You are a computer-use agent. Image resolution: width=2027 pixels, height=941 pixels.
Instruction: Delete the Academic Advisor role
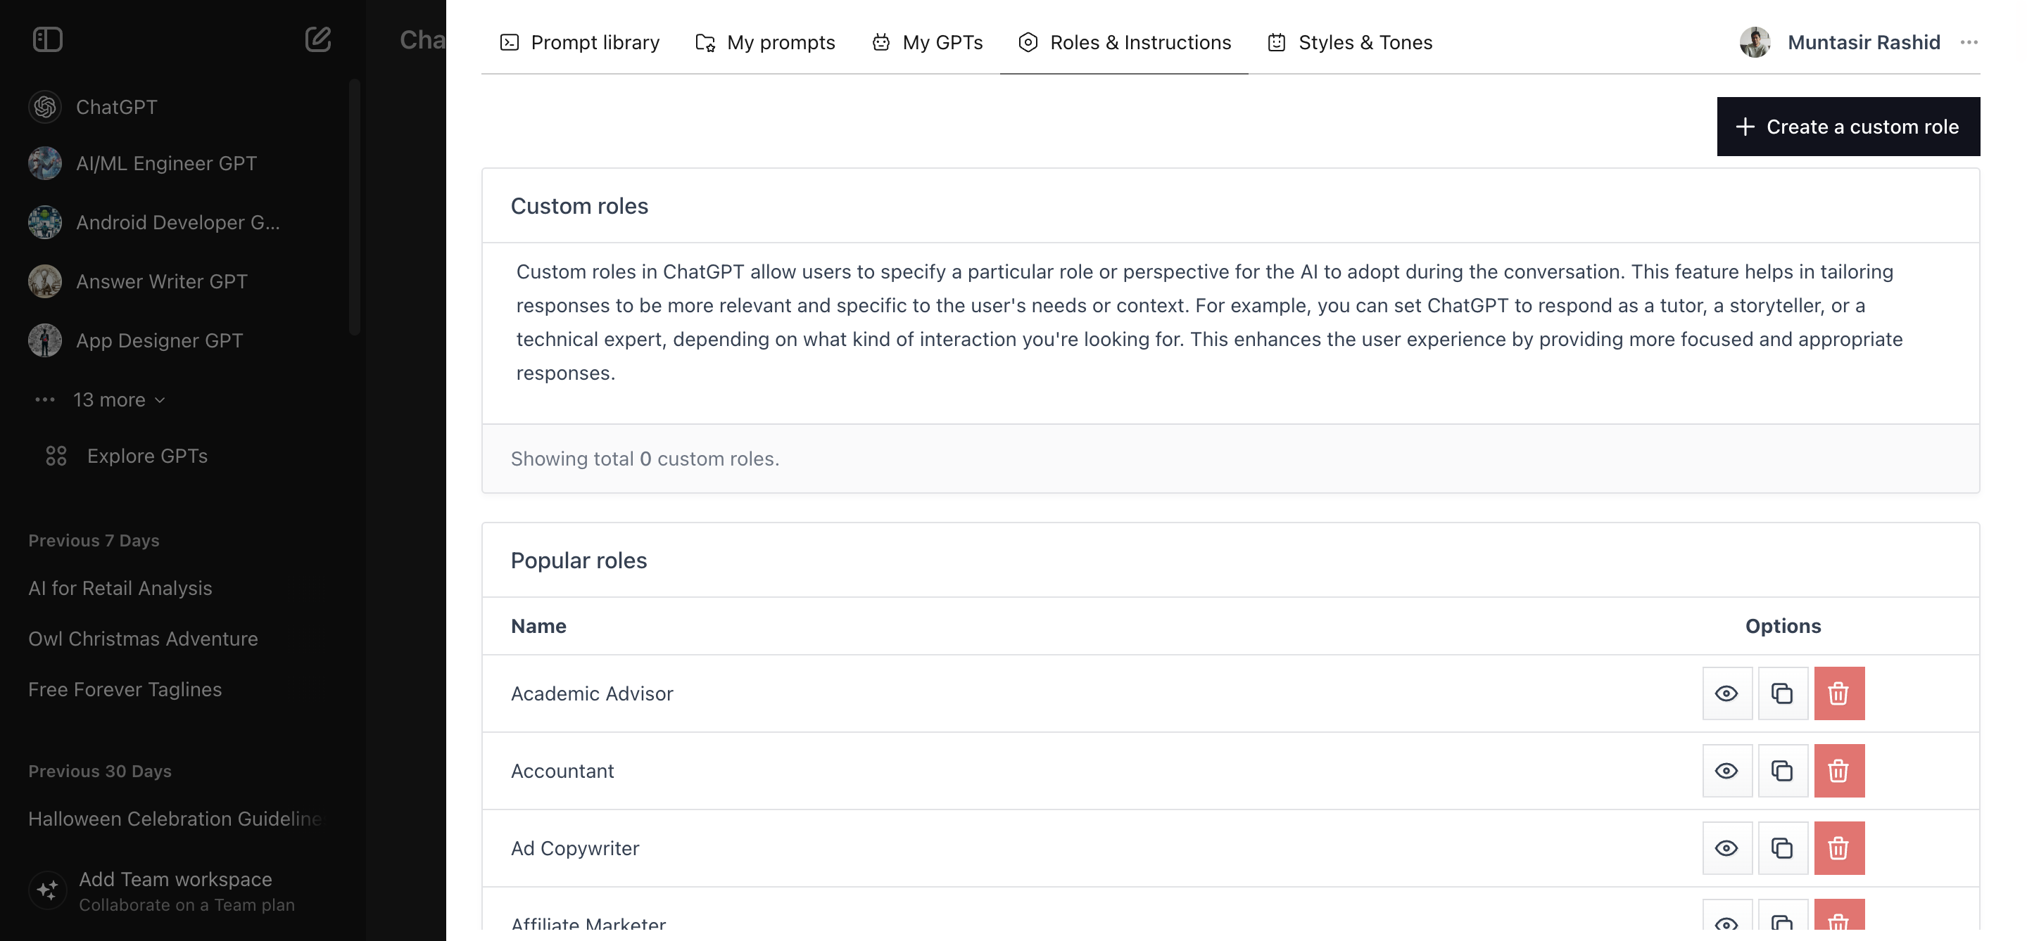point(1838,693)
